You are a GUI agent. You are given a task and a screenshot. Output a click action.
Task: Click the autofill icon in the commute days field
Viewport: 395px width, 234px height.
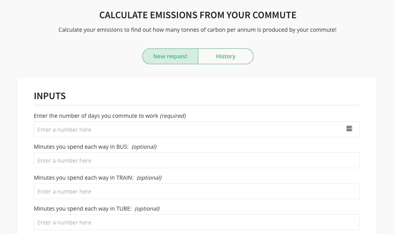click(349, 129)
